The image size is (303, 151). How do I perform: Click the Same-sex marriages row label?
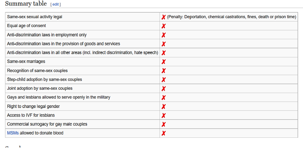[26, 62]
